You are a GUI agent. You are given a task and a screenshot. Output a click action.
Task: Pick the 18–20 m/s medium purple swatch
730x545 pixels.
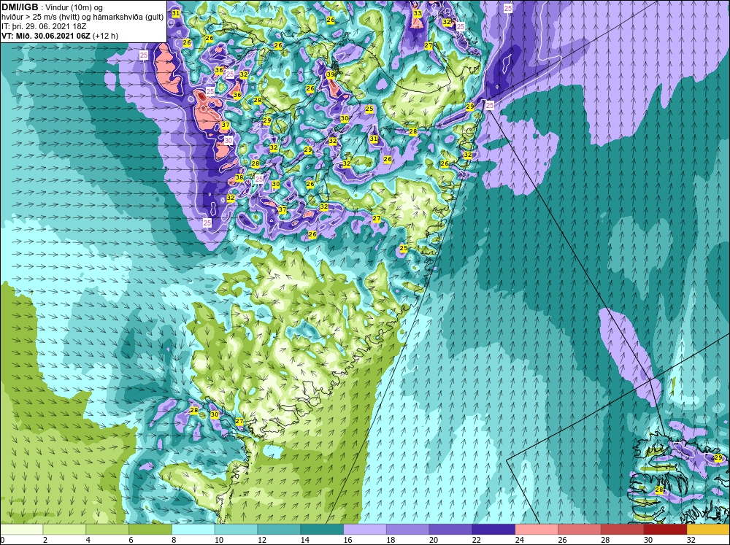tap(408, 530)
